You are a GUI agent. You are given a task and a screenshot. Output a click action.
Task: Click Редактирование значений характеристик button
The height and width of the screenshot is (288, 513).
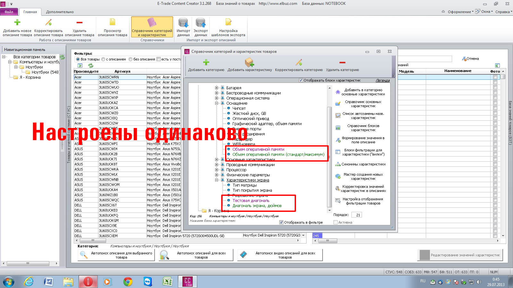[x=460, y=255]
